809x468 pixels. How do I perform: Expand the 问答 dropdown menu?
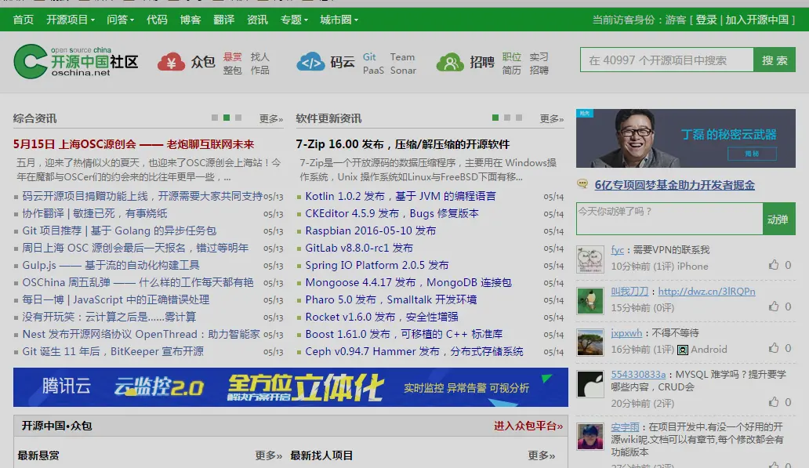(x=120, y=20)
